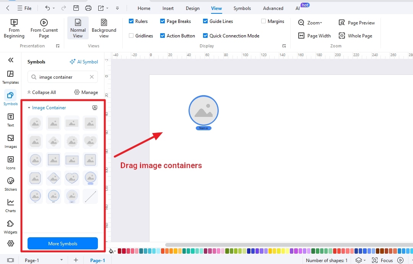The height and width of the screenshot is (264, 413).
Task: Activate the AI Symbol generator
Action: [84, 62]
